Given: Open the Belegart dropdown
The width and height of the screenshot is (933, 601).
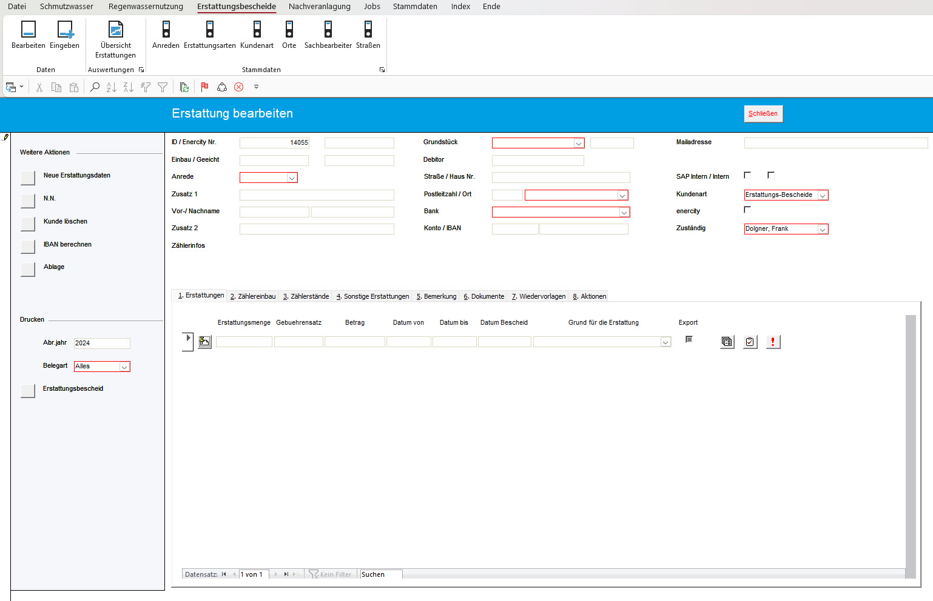Looking at the screenshot, I should 124,367.
